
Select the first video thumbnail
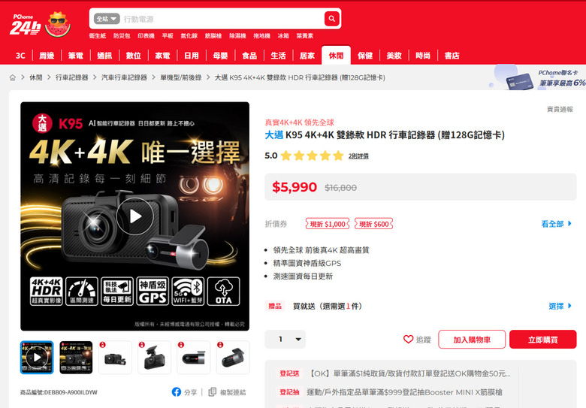click(x=37, y=358)
